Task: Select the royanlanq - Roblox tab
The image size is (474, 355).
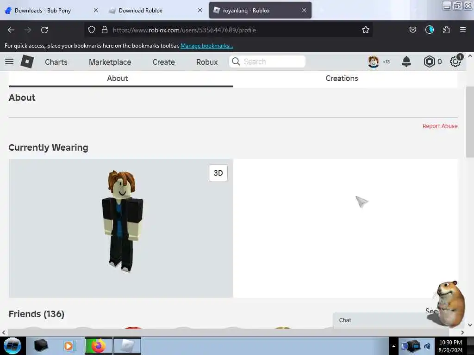Action: [260, 10]
